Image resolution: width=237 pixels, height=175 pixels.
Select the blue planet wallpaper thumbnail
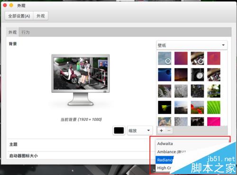click(164, 75)
